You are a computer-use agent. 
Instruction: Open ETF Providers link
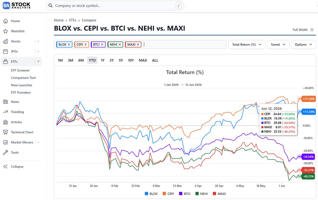(21, 93)
